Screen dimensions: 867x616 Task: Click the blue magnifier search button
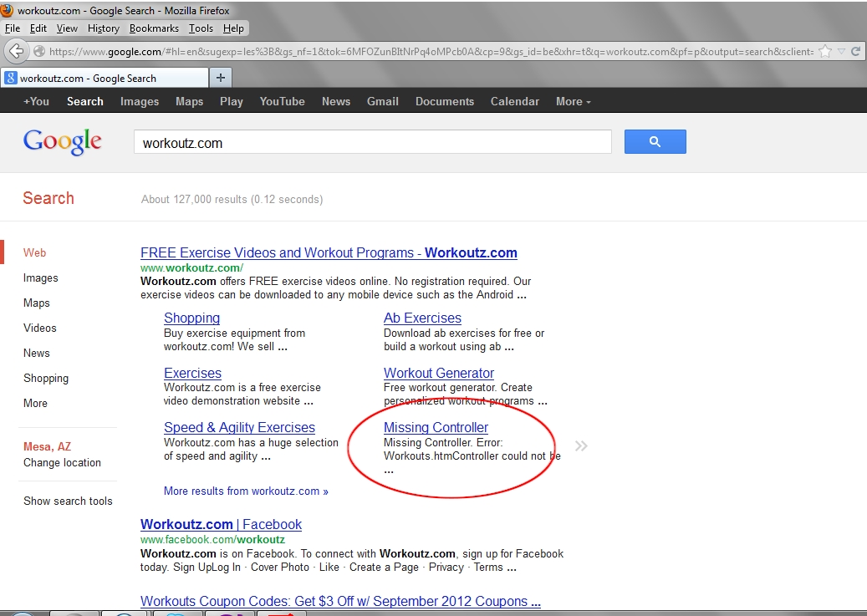coord(655,141)
